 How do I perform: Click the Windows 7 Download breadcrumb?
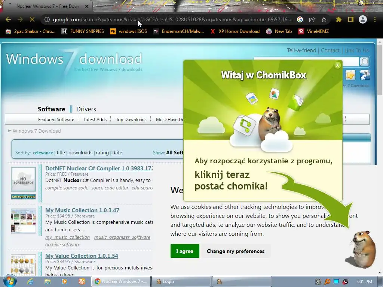37,131
